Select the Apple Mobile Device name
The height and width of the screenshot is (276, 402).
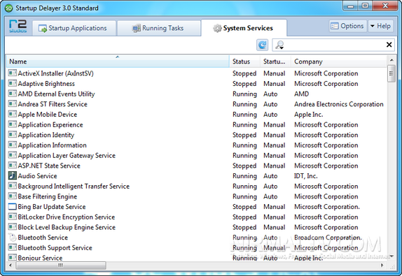click(48, 115)
